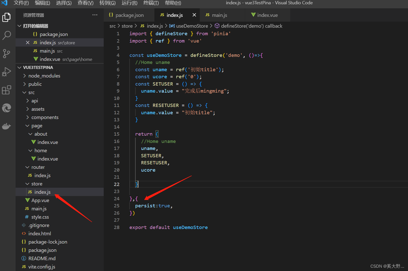Screen dimensions: 408x271
Task: Close the index.js editor tab
Action: tap(194, 15)
